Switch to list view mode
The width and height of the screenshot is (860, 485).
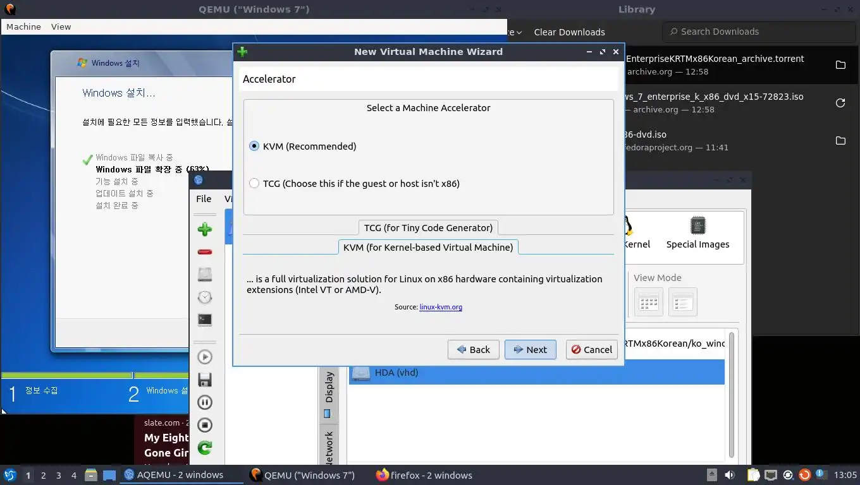click(682, 302)
